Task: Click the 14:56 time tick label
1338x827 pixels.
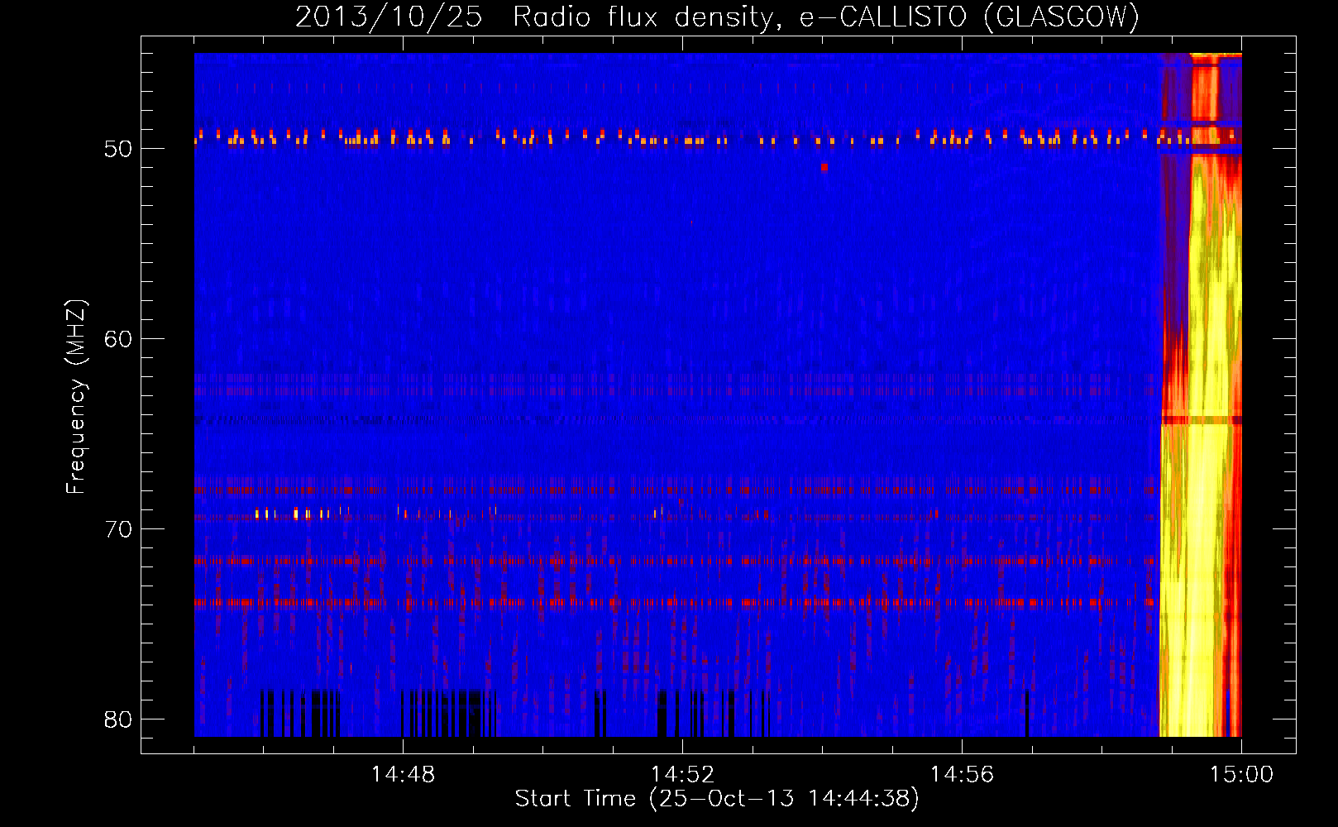Action: pos(962,775)
